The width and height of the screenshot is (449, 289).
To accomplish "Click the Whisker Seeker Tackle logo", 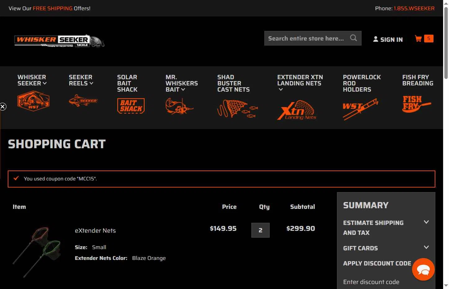I will tap(59, 41).
